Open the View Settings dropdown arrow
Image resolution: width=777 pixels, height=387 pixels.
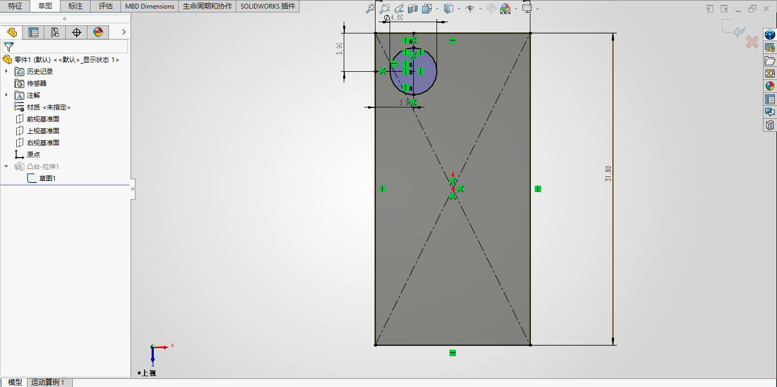[537, 9]
